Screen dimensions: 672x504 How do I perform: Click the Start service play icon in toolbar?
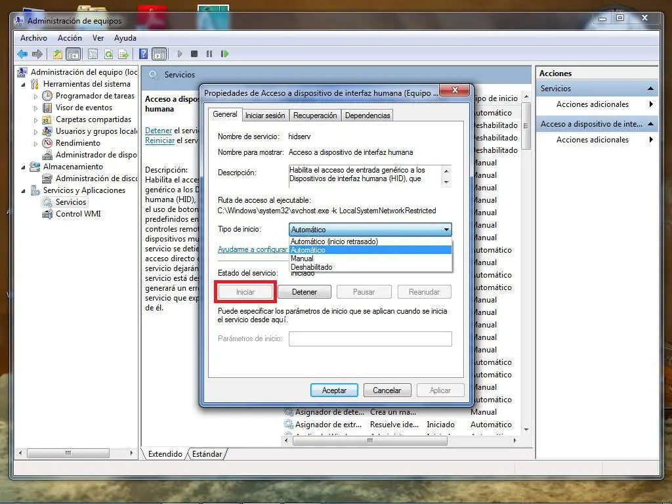click(180, 54)
